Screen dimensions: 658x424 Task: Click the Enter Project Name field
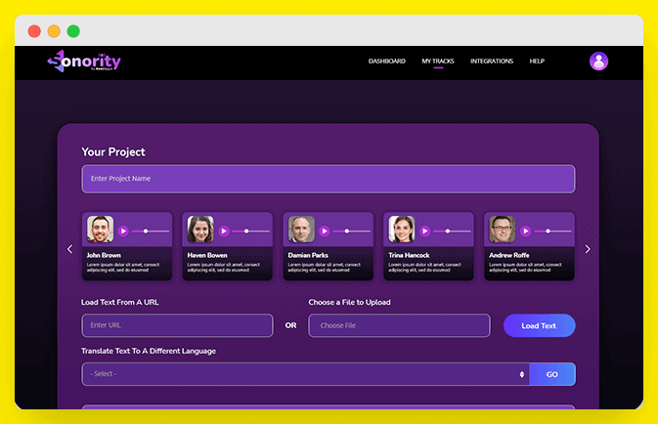pos(329,179)
